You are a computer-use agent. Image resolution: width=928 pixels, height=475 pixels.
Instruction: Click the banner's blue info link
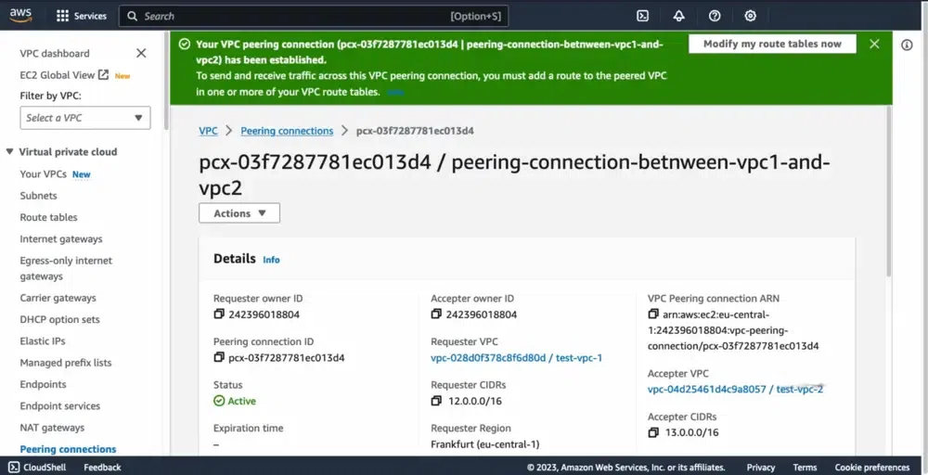395,92
